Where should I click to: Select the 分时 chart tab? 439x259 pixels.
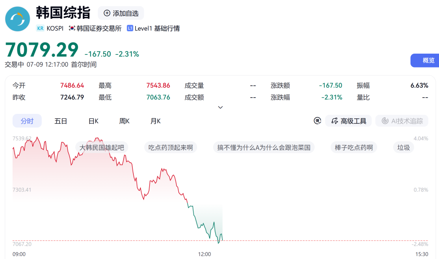click(x=27, y=121)
